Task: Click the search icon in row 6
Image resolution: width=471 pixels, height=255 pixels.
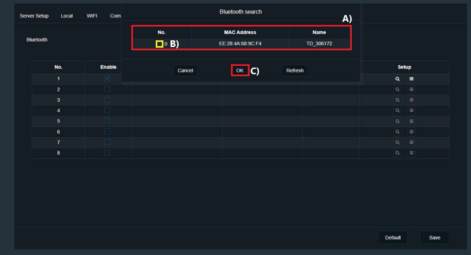Action: 397,132
